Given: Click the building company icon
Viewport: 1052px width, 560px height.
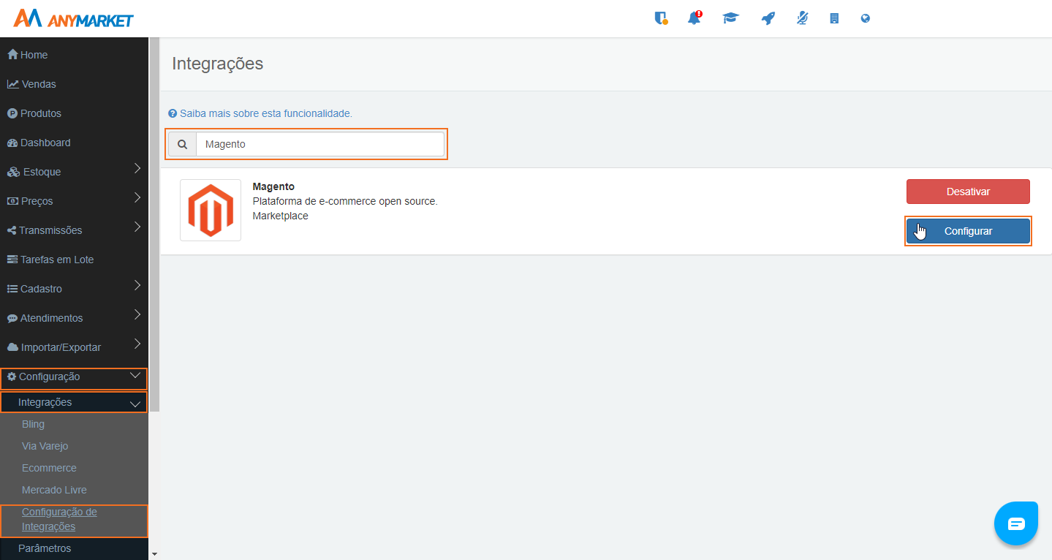Looking at the screenshot, I should 834,18.
